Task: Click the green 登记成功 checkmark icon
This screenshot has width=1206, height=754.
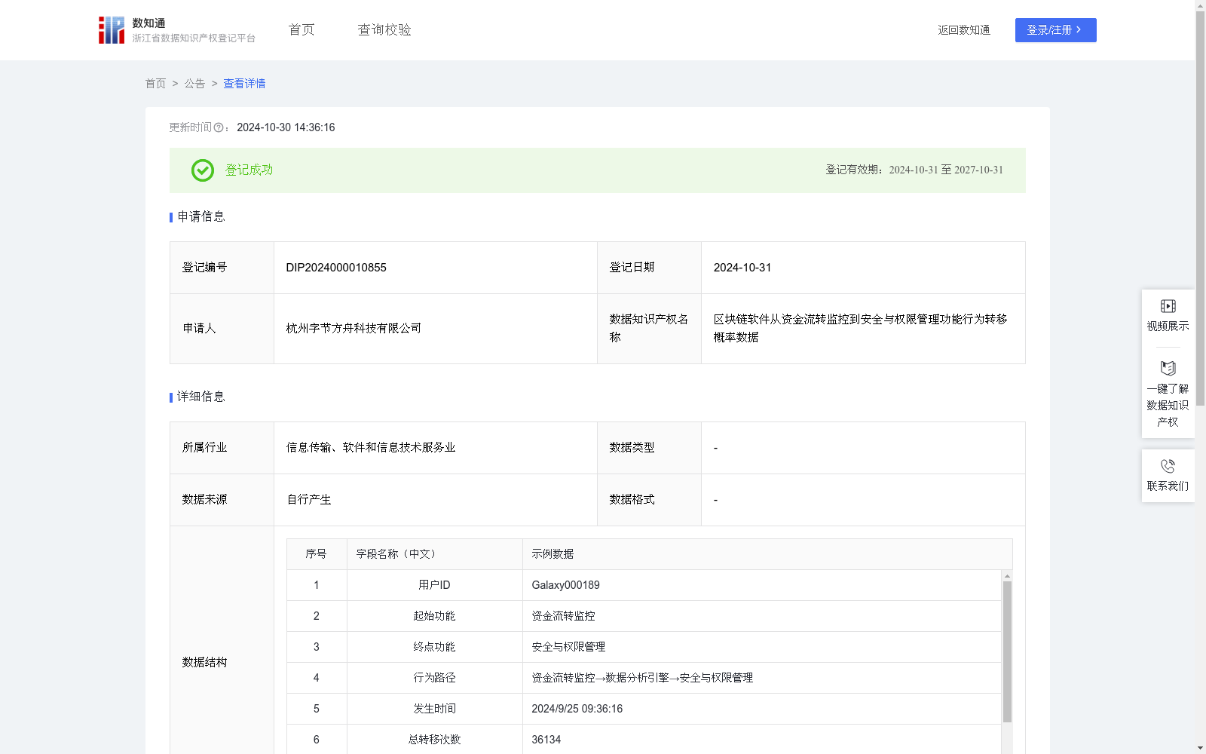Action: tap(203, 170)
